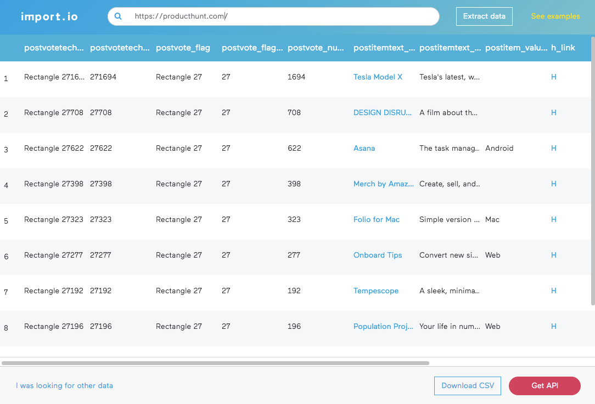Screen dimensions: 595x404
Task: Click the H link in Tesla row
Action: tap(554, 77)
